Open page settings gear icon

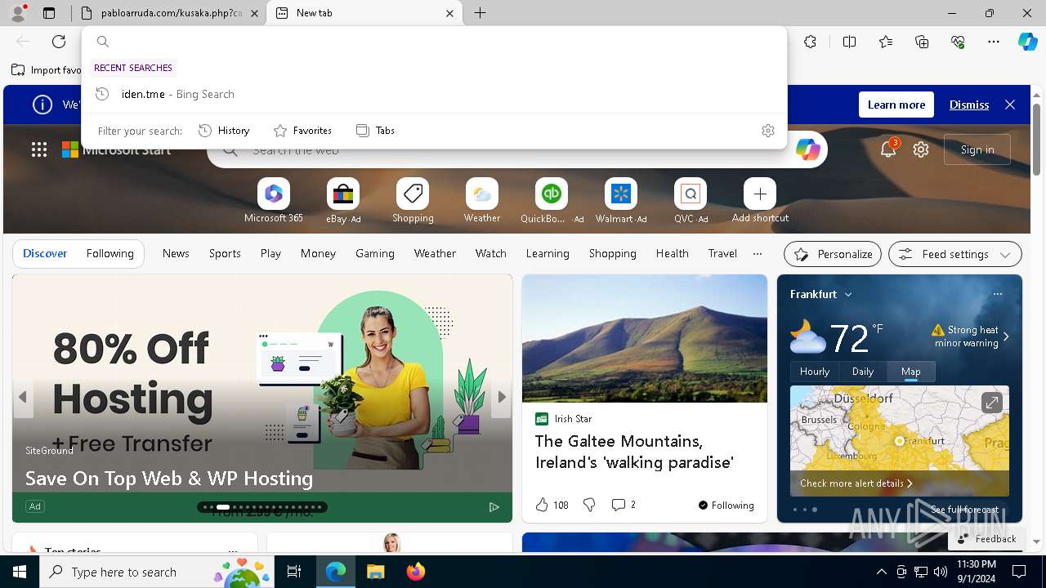pyautogui.click(x=921, y=149)
